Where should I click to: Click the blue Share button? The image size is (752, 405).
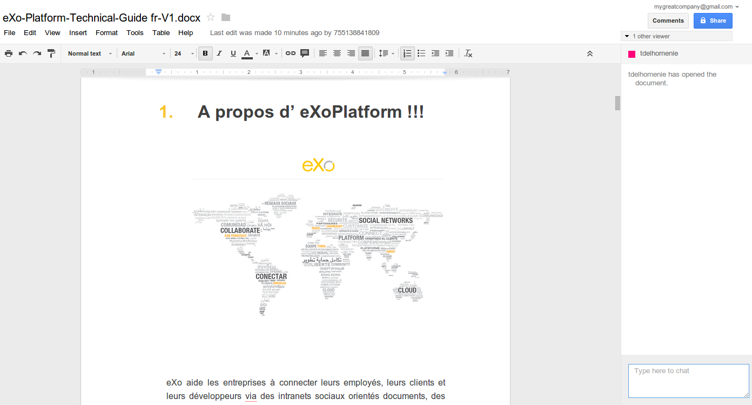tap(713, 21)
